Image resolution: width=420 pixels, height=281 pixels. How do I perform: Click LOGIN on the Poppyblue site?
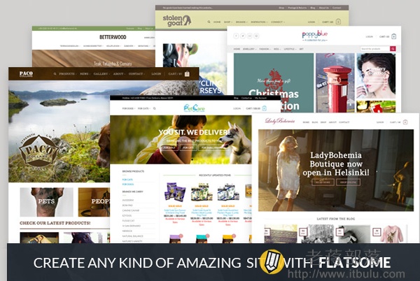(369, 36)
